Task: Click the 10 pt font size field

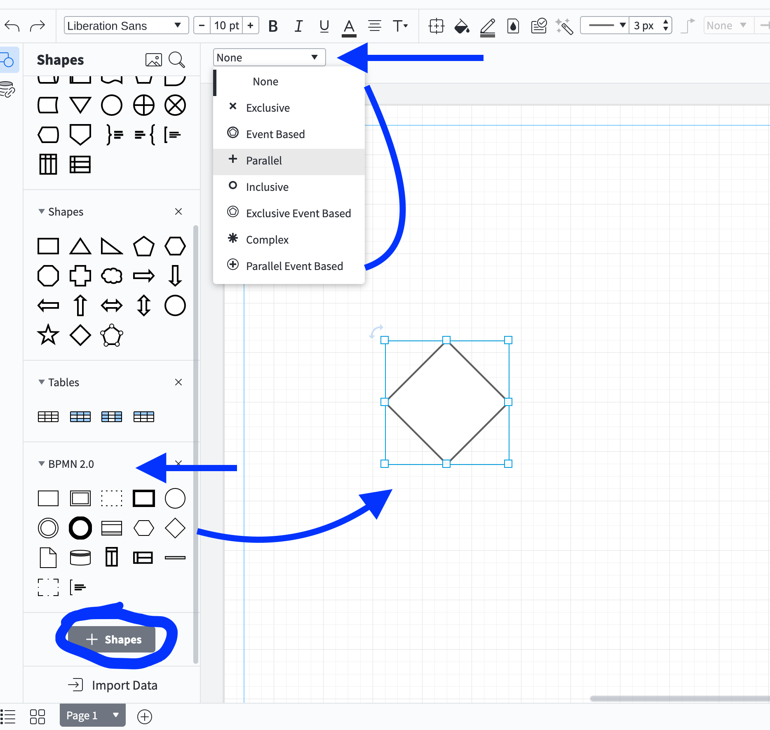Action: (226, 26)
